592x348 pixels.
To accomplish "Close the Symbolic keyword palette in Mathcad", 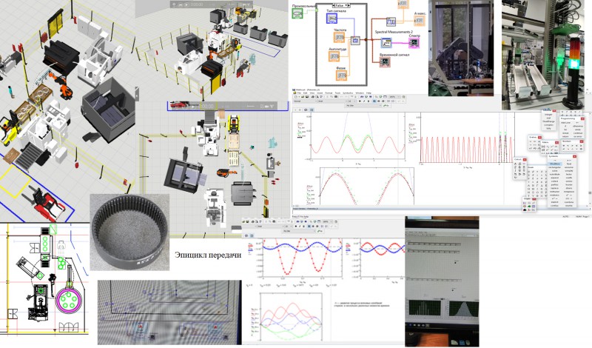I will point(575,156).
